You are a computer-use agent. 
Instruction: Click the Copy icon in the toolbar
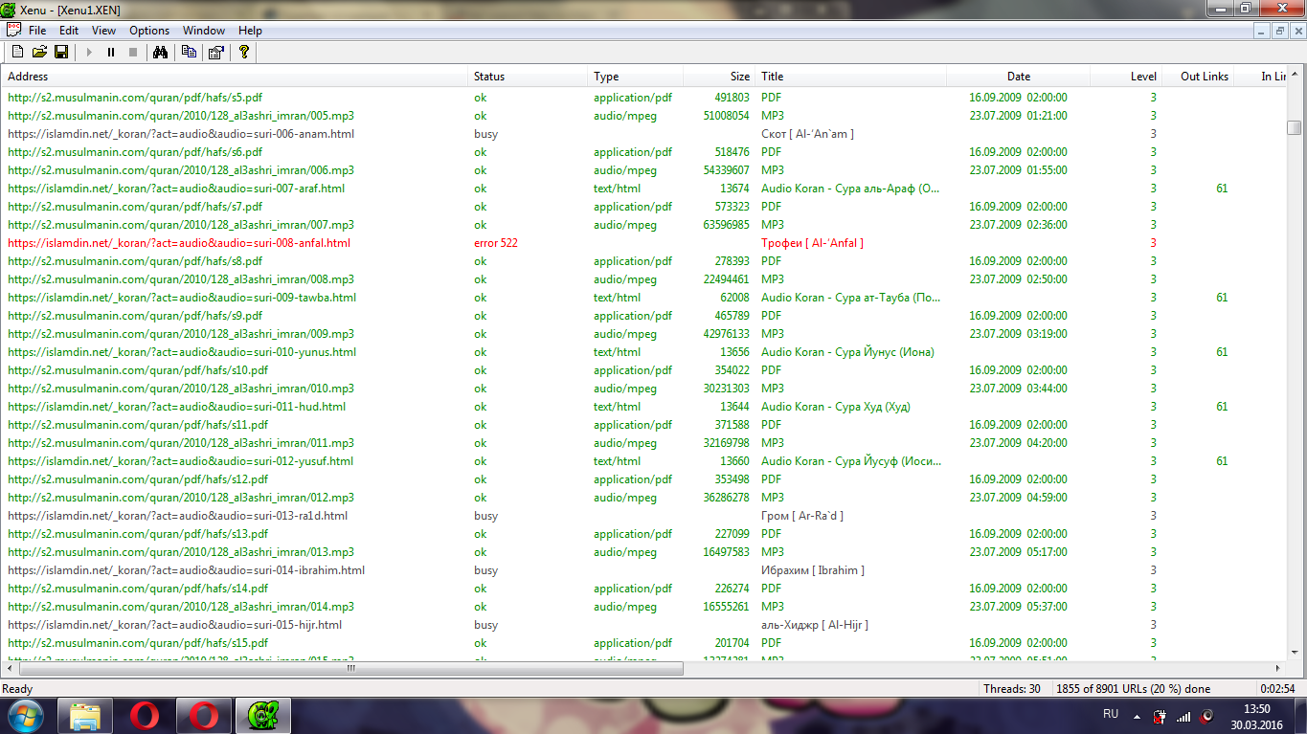[189, 53]
